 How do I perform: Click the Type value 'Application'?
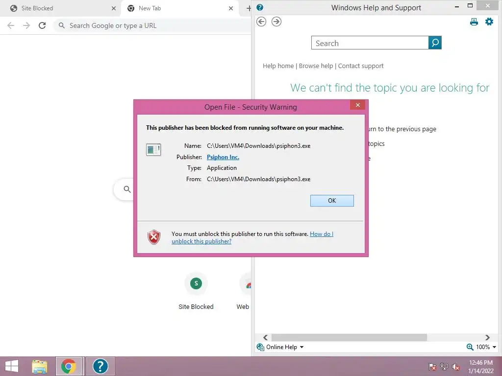point(222,168)
